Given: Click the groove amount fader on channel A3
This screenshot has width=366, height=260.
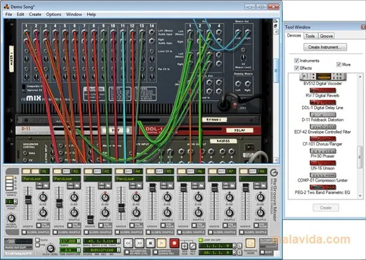Looking at the screenshot, I should [90, 219].
